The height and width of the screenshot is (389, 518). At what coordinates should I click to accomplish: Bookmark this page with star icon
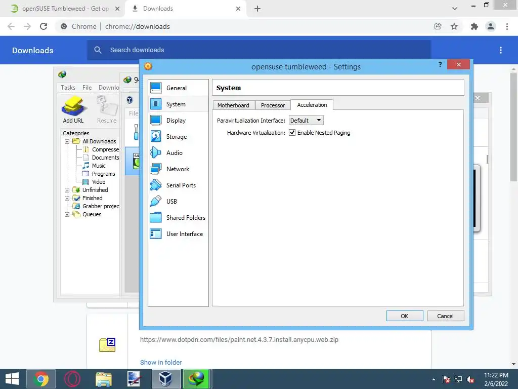click(x=454, y=26)
